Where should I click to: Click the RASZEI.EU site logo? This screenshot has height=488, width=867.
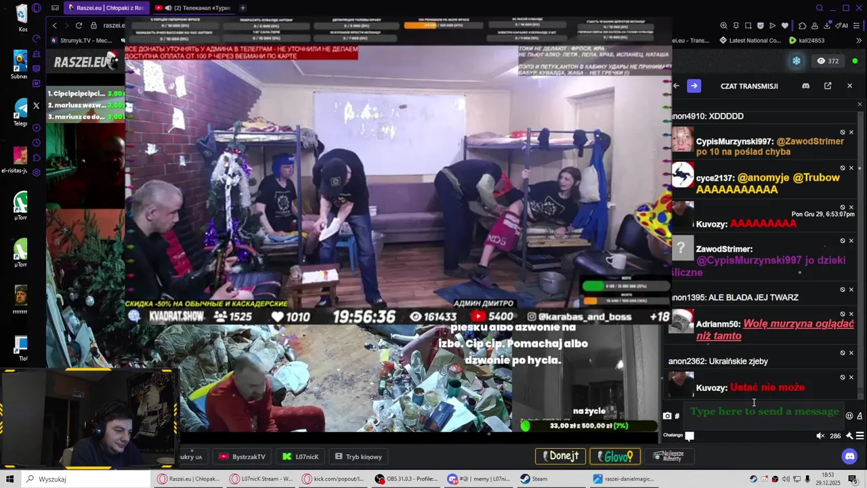click(86, 62)
